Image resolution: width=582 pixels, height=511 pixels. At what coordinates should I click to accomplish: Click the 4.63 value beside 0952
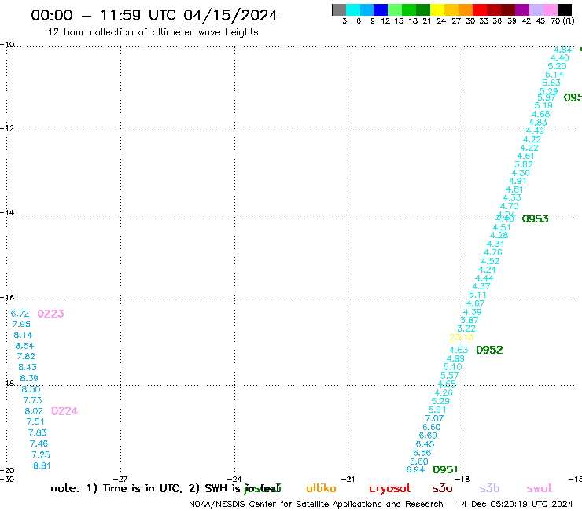(x=459, y=350)
